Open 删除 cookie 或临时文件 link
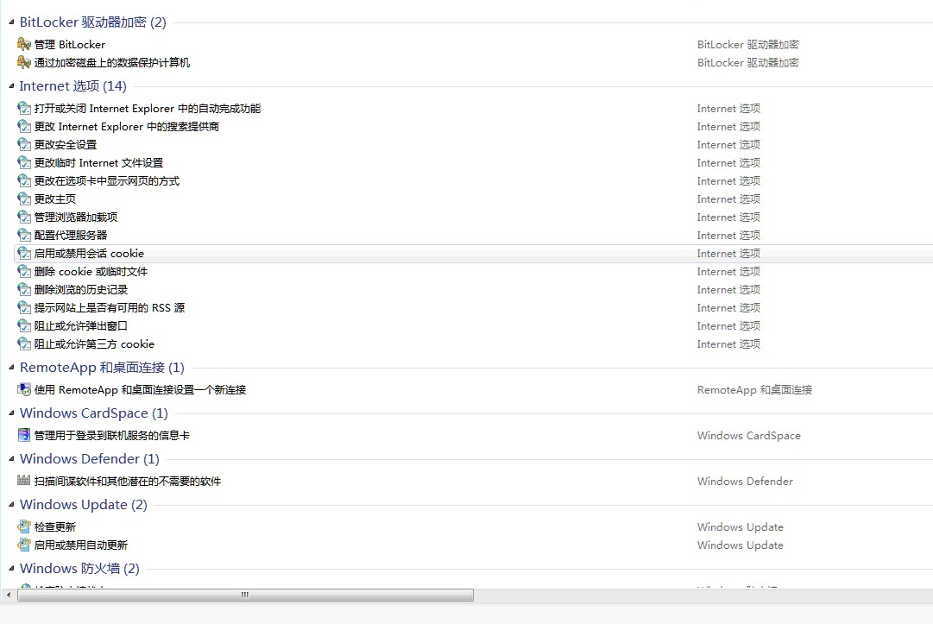The height and width of the screenshot is (624, 933). 91,272
